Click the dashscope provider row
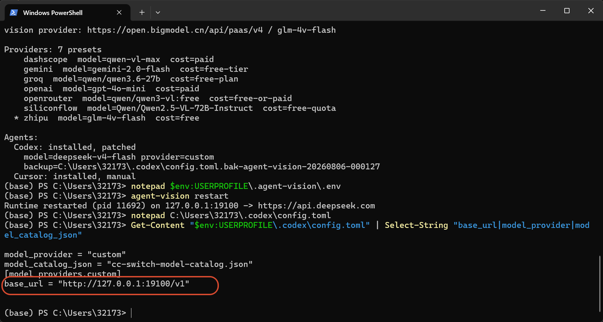603x322 pixels. point(119,60)
